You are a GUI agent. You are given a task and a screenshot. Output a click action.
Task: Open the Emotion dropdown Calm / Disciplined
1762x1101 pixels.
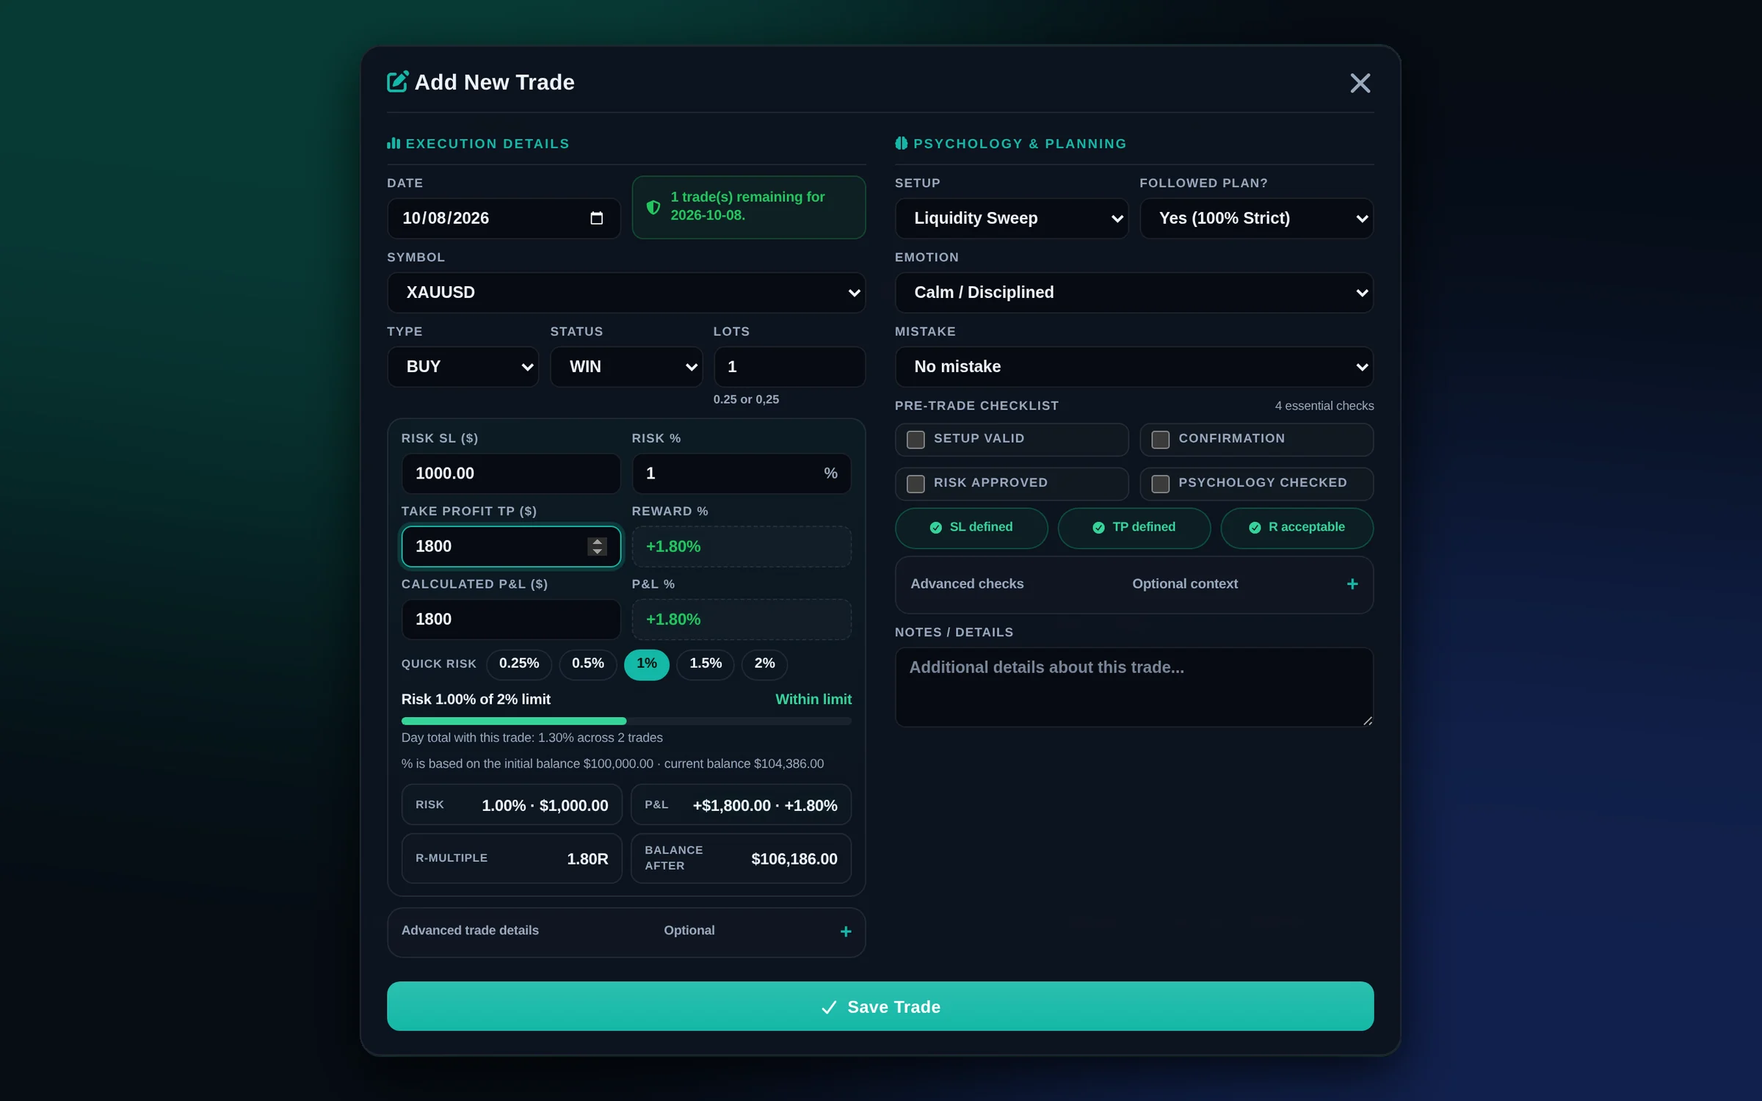[x=1134, y=292]
